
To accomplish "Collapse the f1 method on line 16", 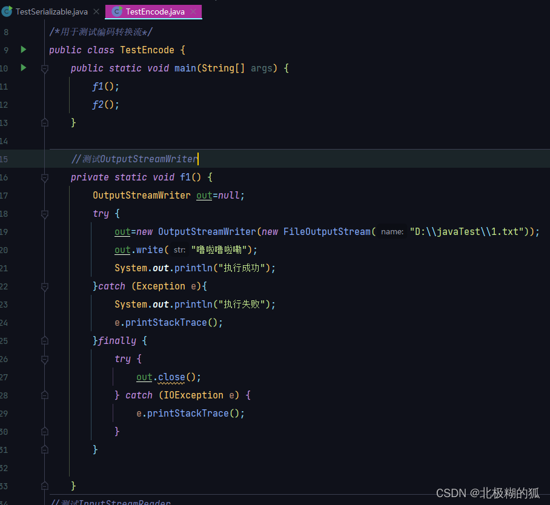I will (x=45, y=178).
